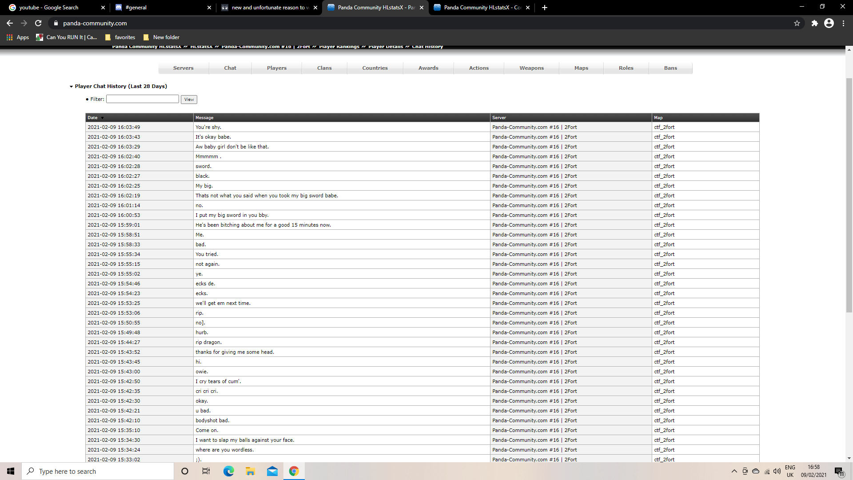Show hidden system tray icons chevron
Screen dimensions: 853x480
pos(734,471)
